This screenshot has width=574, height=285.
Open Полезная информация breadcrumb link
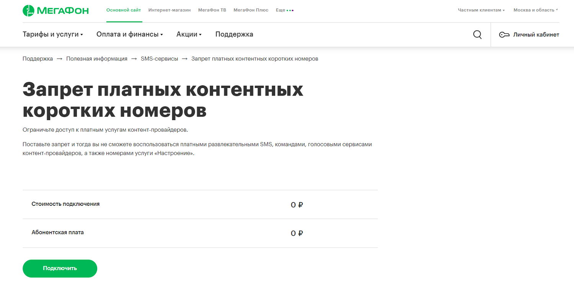pyautogui.click(x=97, y=59)
